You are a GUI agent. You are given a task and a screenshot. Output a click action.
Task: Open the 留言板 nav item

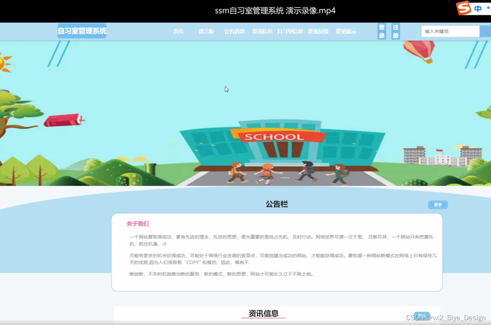pyautogui.click(x=207, y=31)
